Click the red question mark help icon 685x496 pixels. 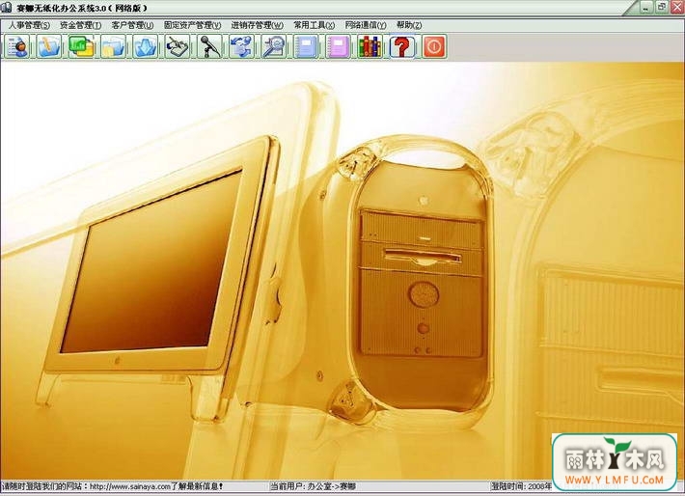tap(402, 46)
